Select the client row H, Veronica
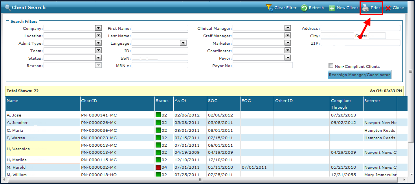This screenshot has height=184, width=415. tap(18, 149)
